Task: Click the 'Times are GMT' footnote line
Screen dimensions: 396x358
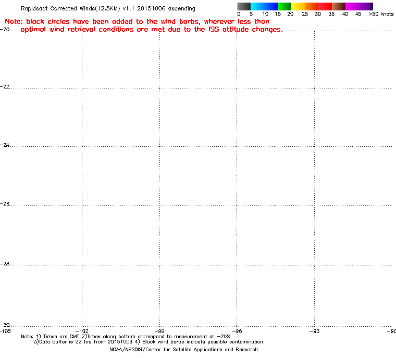Action: (x=126, y=337)
